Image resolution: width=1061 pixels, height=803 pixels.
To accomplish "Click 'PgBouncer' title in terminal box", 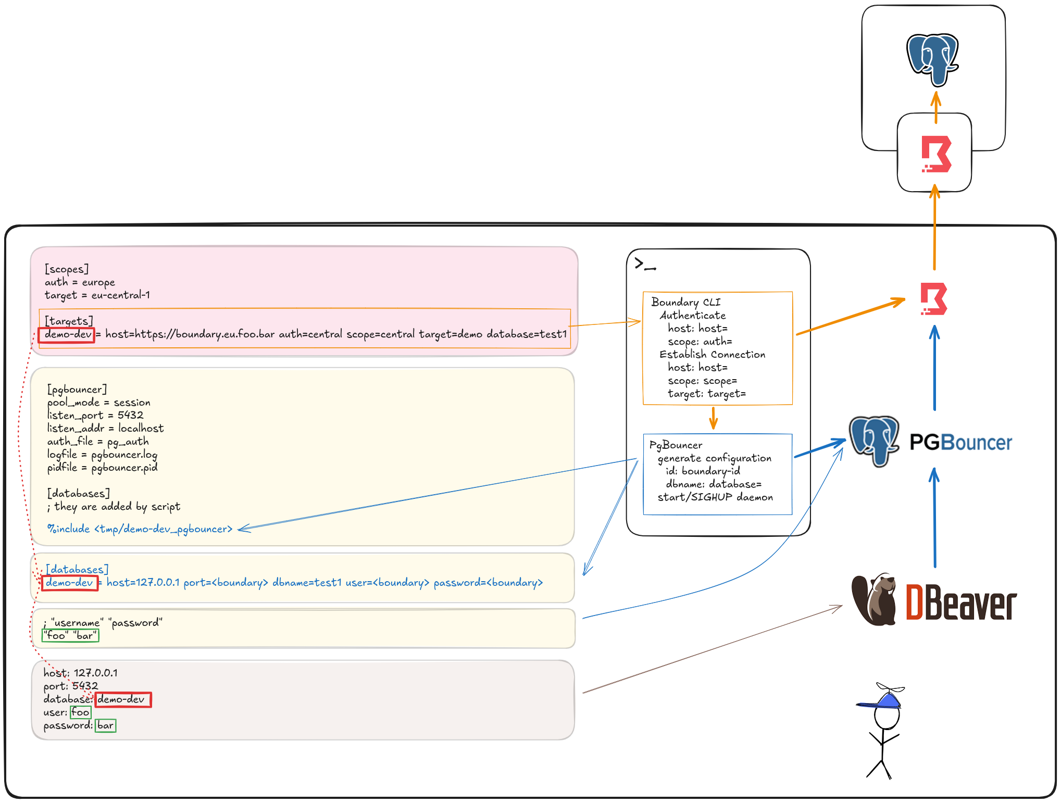I will [676, 445].
